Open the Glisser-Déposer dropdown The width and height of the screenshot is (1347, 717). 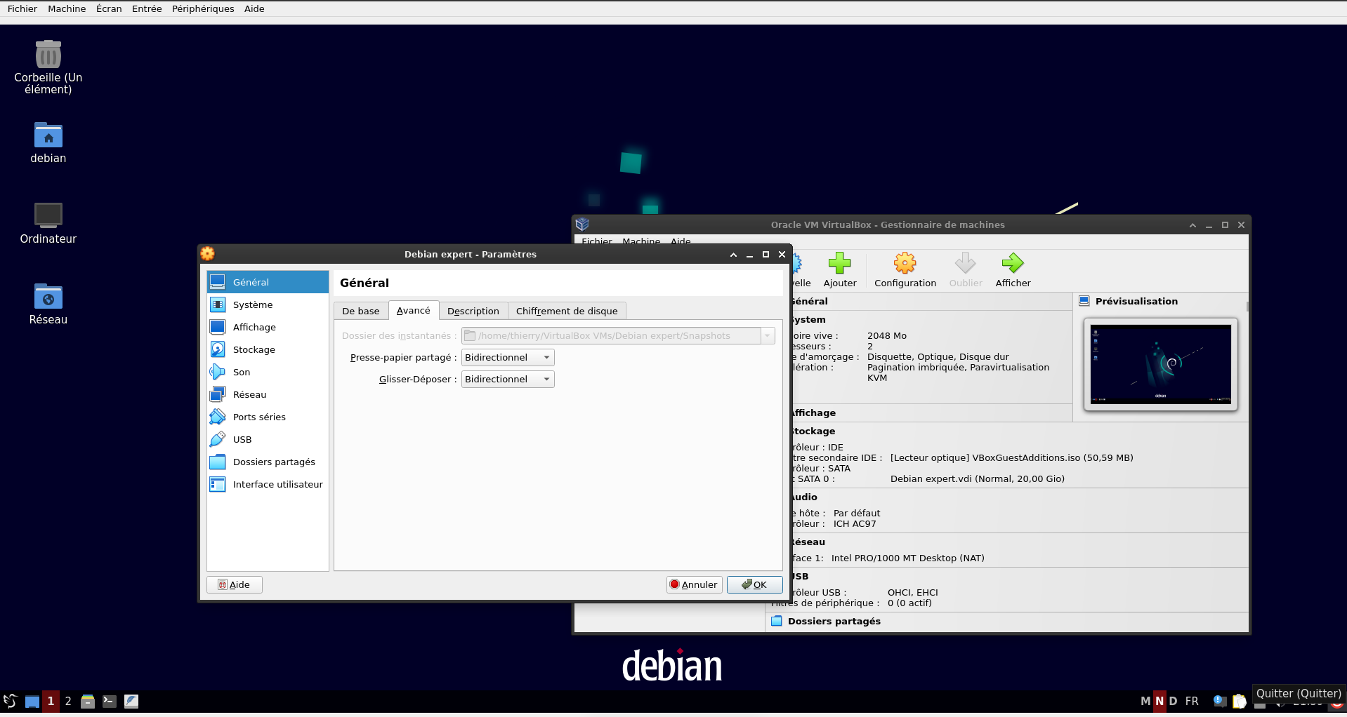point(508,379)
